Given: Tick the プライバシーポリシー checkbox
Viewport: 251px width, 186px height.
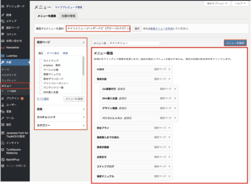Looking at the screenshot, I should (41, 83).
